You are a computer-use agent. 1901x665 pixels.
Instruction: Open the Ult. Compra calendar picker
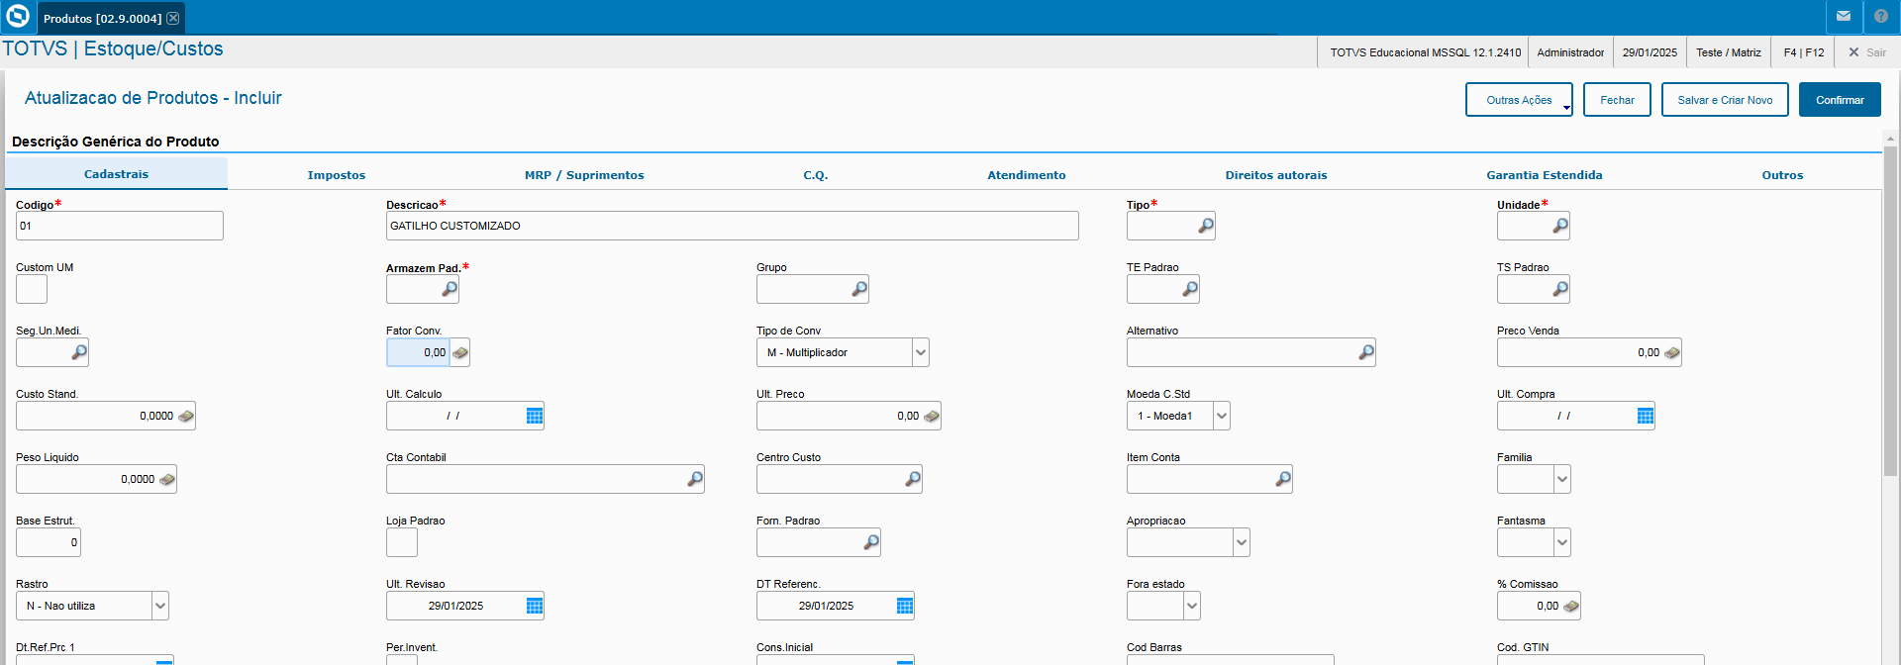pos(1646,416)
